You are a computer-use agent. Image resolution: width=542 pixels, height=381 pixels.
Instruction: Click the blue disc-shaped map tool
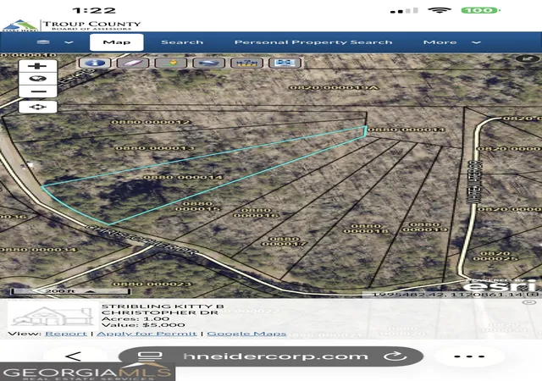point(209,63)
